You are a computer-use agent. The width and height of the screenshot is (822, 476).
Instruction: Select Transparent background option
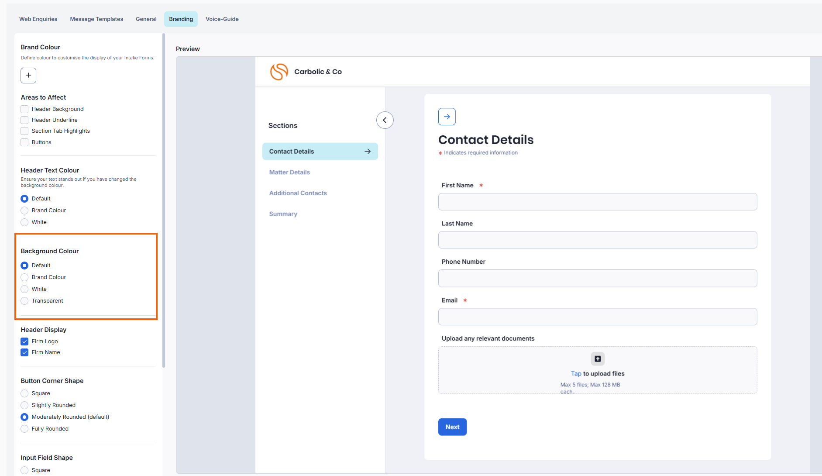point(24,301)
